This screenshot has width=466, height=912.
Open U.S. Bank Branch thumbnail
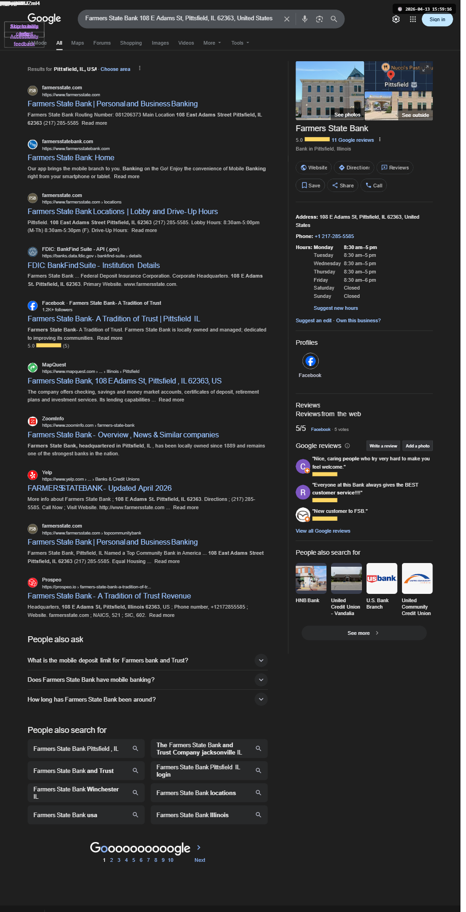tap(382, 578)
